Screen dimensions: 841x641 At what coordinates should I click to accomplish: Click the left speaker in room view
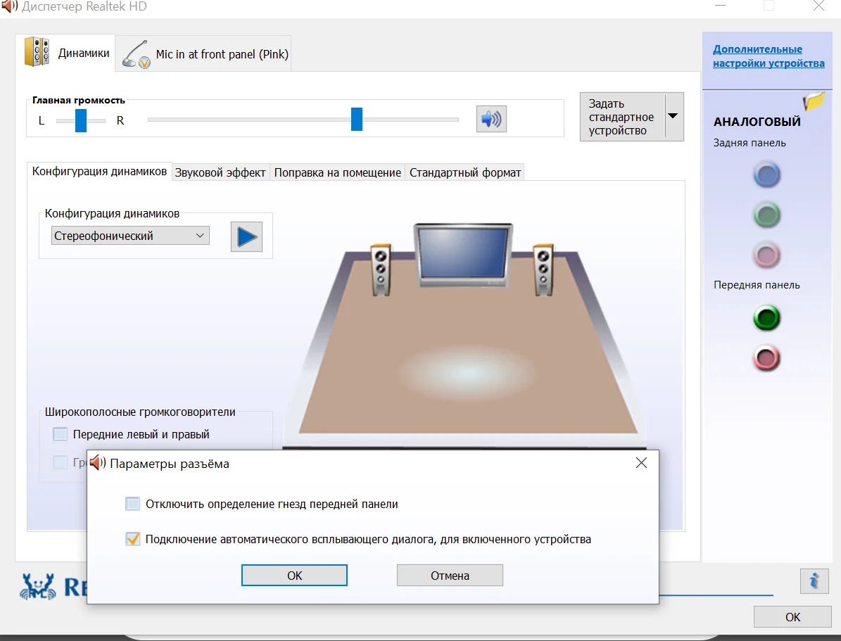381,269
